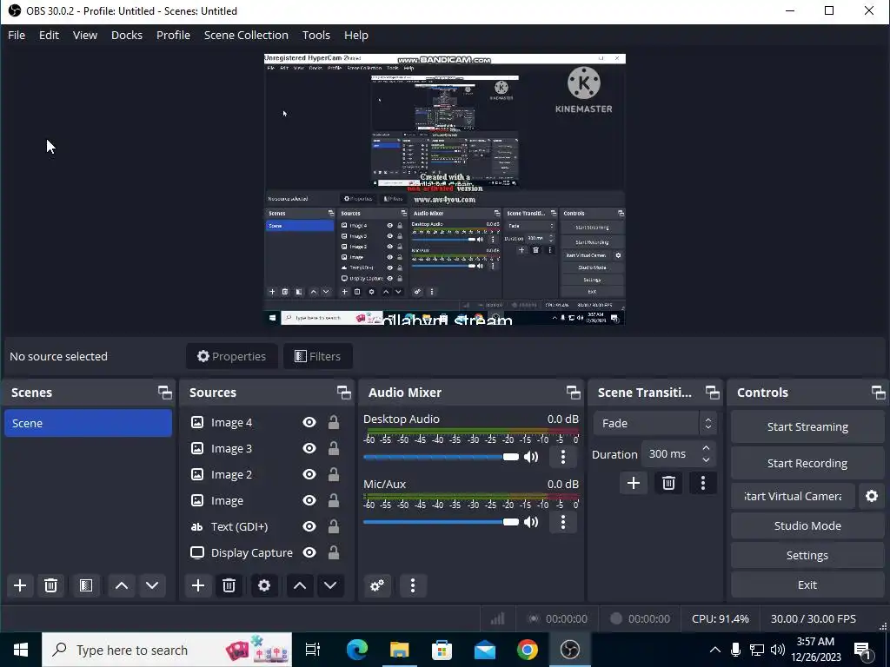Open the Scene Collection menu
The image size is (890, 667).
coord(246,35)
